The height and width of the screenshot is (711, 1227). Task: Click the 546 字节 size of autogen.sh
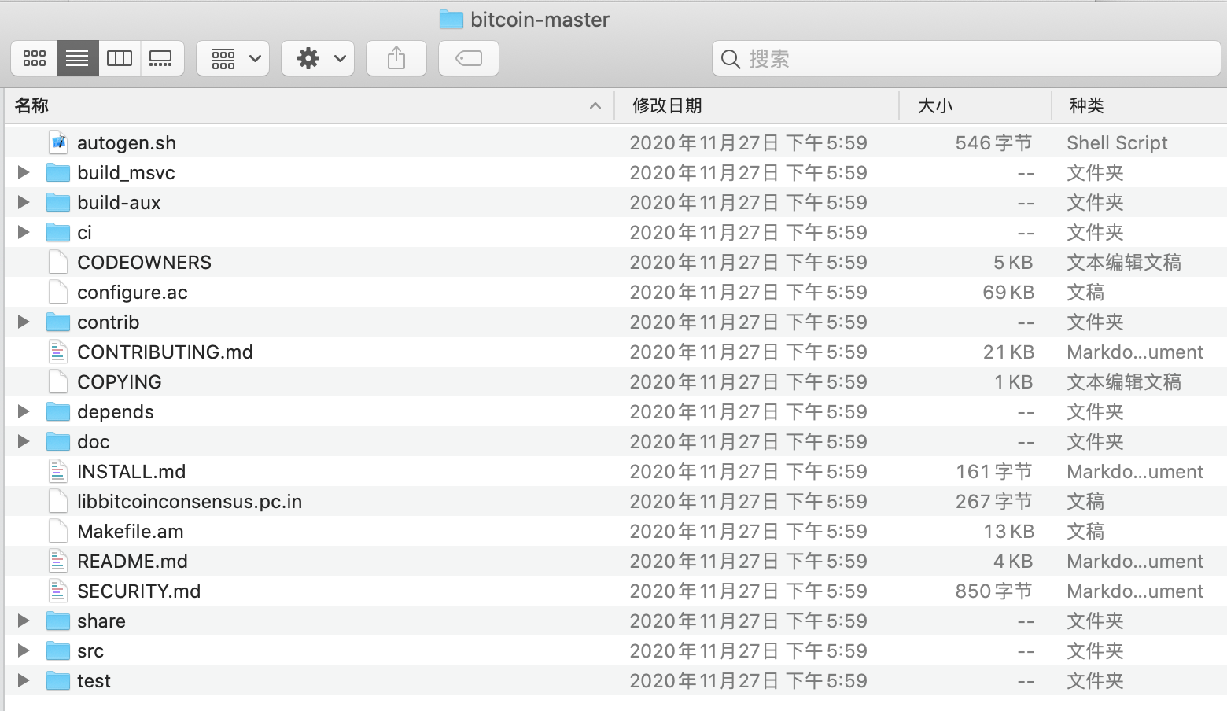click(994, 142)
